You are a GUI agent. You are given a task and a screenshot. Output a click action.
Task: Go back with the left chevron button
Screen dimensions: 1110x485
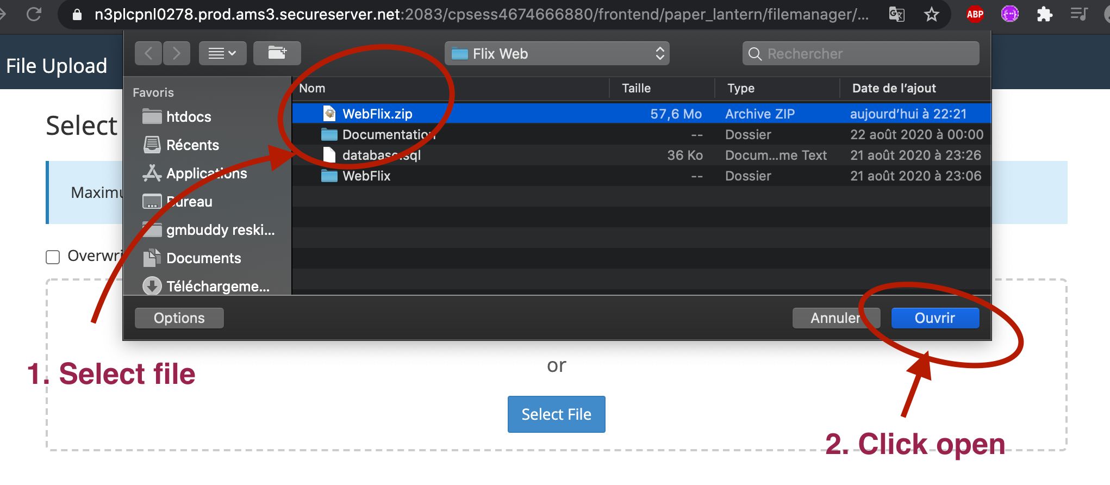point(148,53)
